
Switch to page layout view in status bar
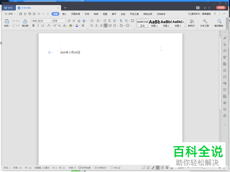(158, 167)
